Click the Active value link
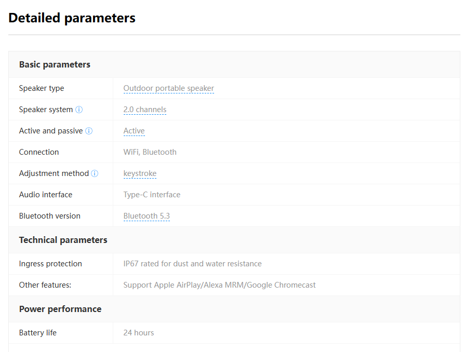This screenshot has height=352, width=464. 134,131
